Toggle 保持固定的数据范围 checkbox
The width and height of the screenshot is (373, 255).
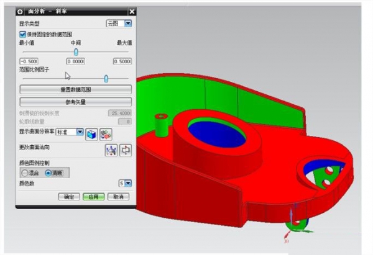coord(22,34)
